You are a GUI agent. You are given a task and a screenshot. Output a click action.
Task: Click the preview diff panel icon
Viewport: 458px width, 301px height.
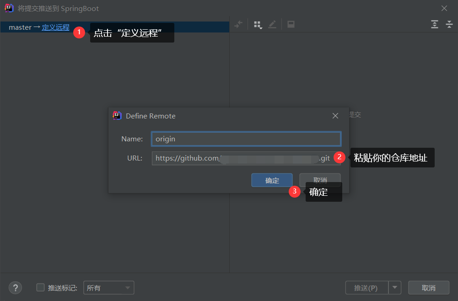click(291, 25)
